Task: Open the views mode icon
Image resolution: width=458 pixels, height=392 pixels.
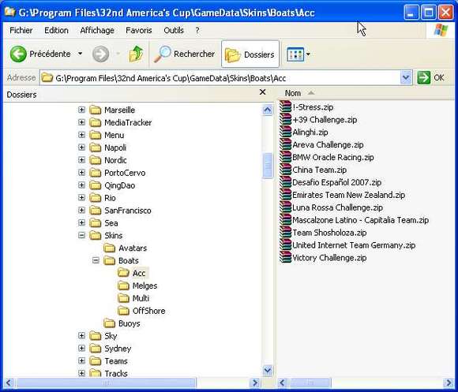Action: (295, 54)
